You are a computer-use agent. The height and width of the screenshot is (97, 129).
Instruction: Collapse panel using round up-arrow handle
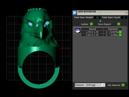pos(100,21)
